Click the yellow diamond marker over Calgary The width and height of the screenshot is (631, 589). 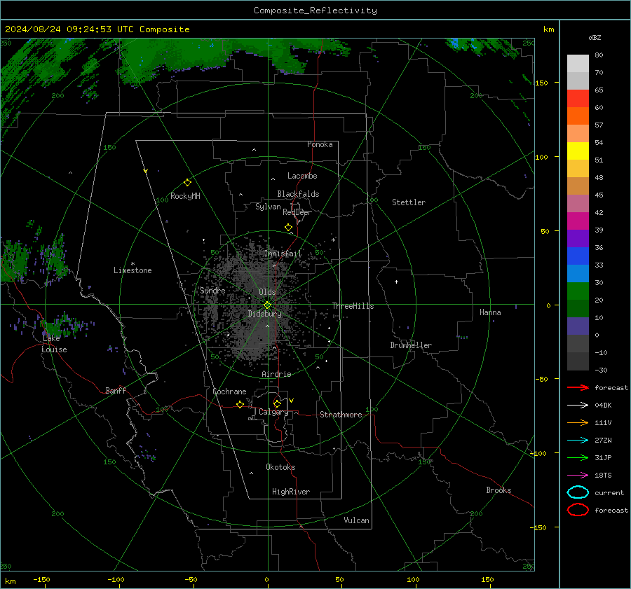point(277,403)
